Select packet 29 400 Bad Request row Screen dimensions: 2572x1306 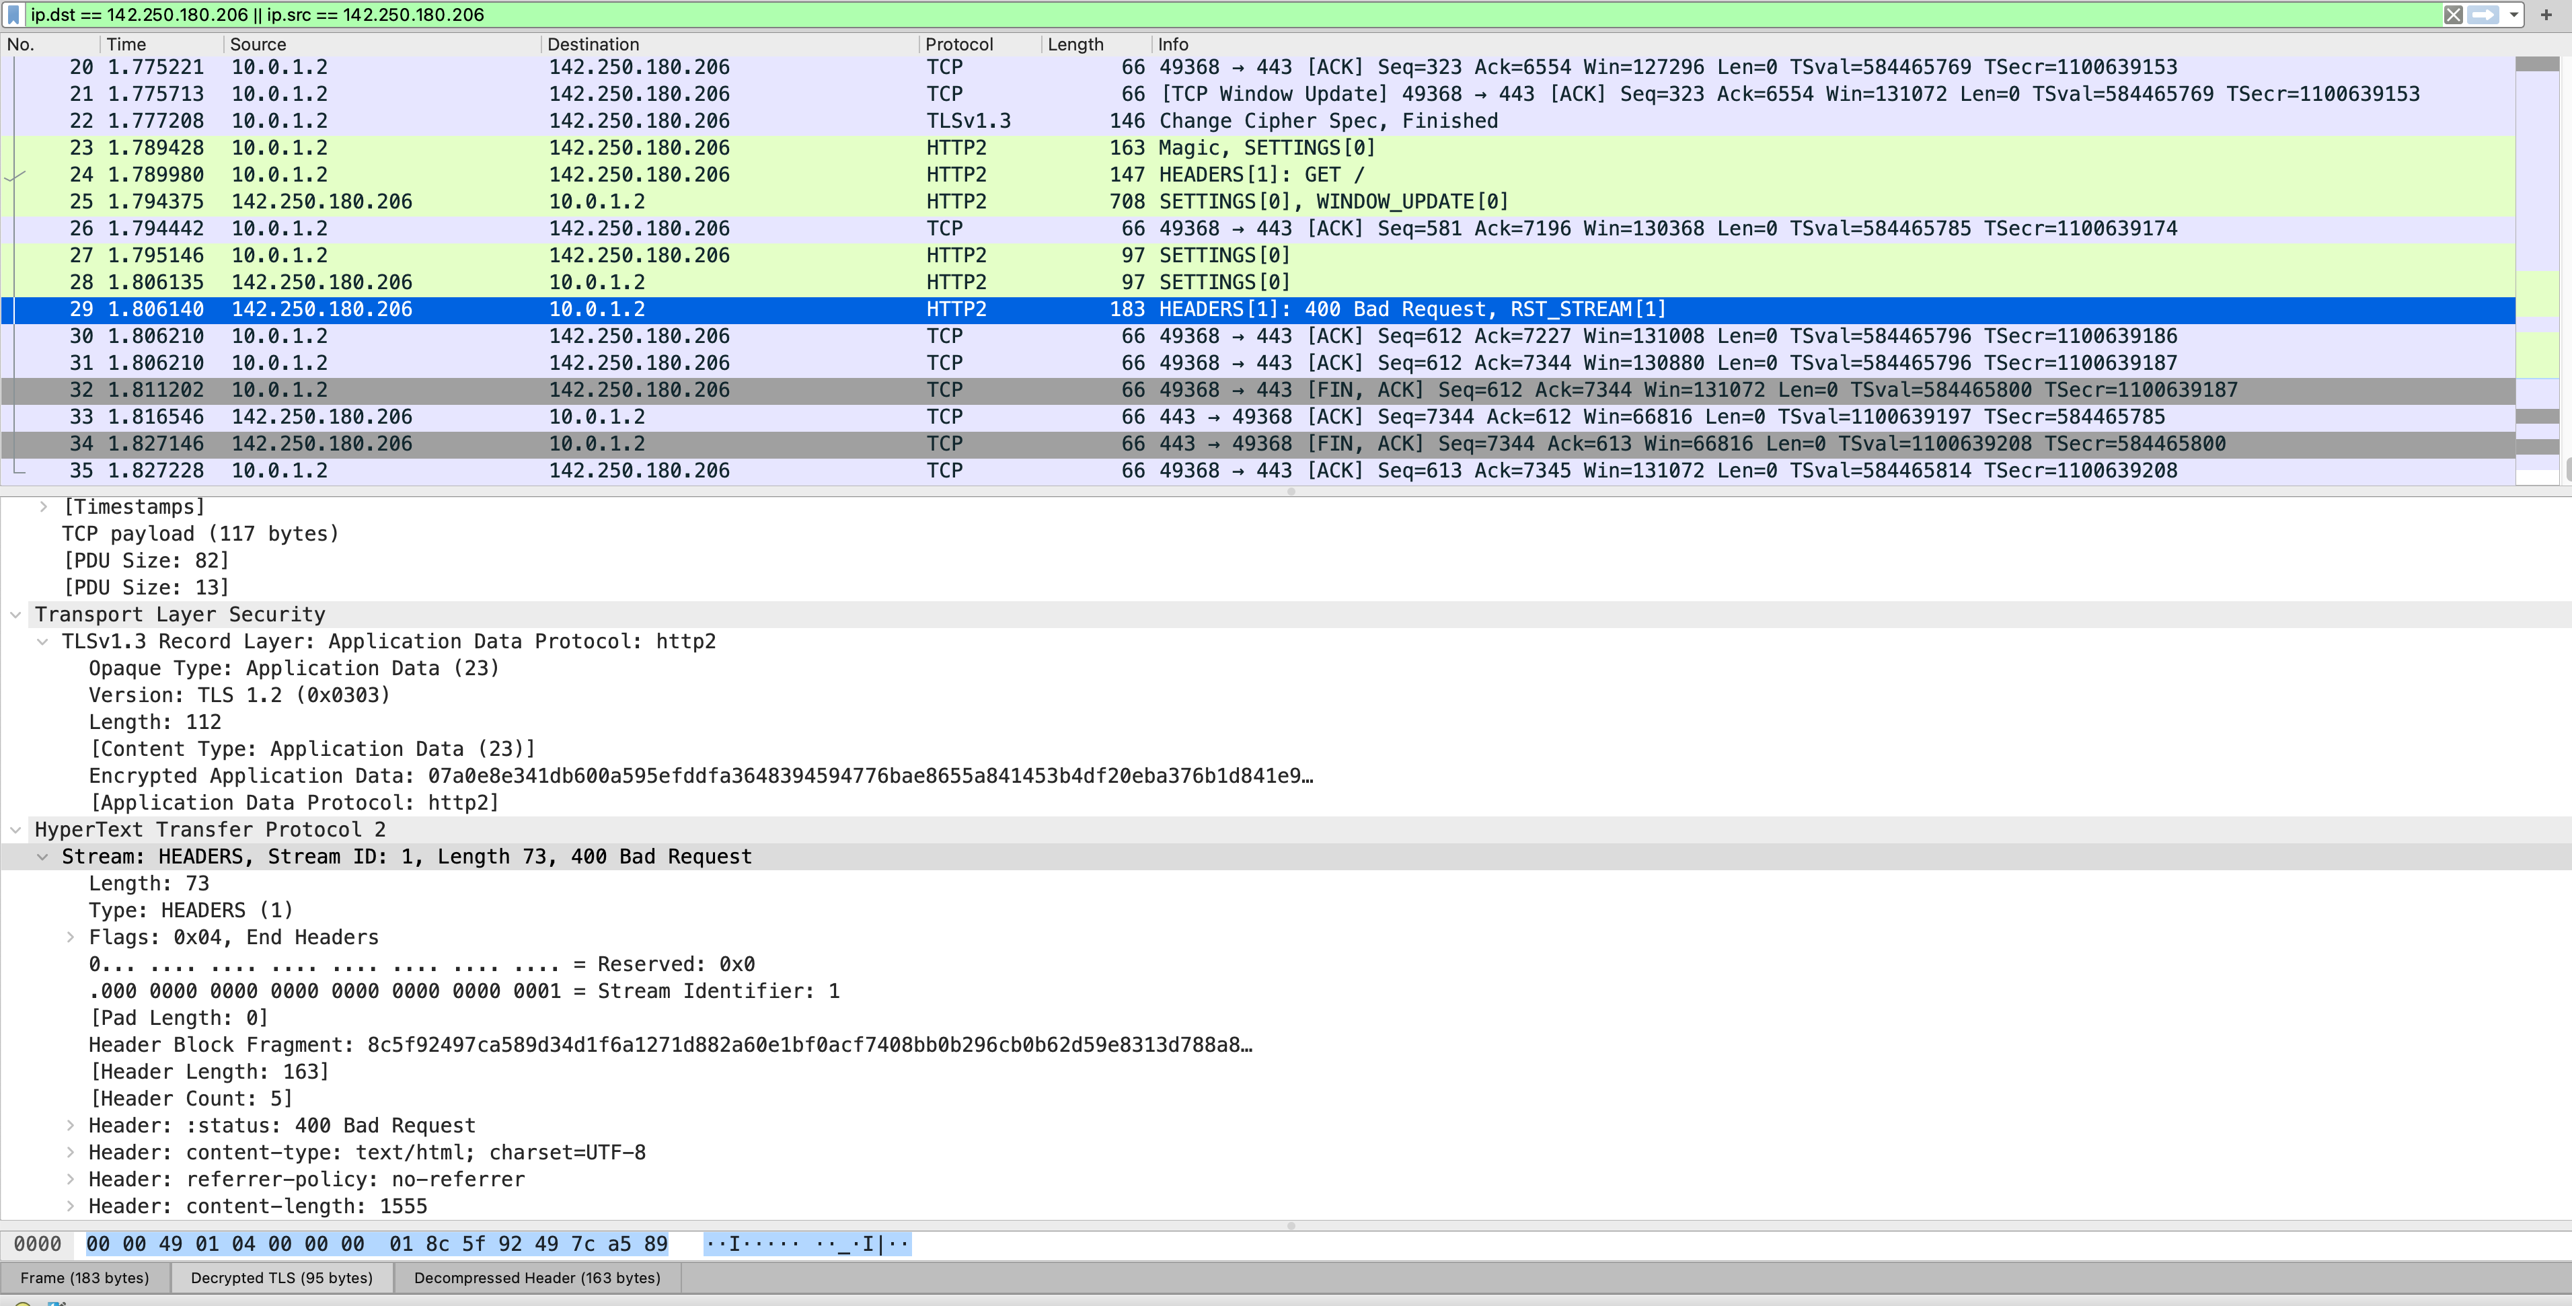tap(1258, 309)
